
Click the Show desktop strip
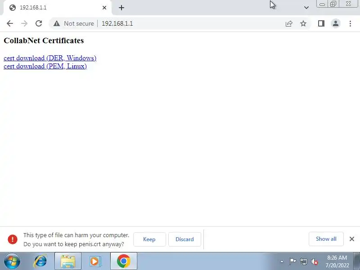(x=357, y=261)
